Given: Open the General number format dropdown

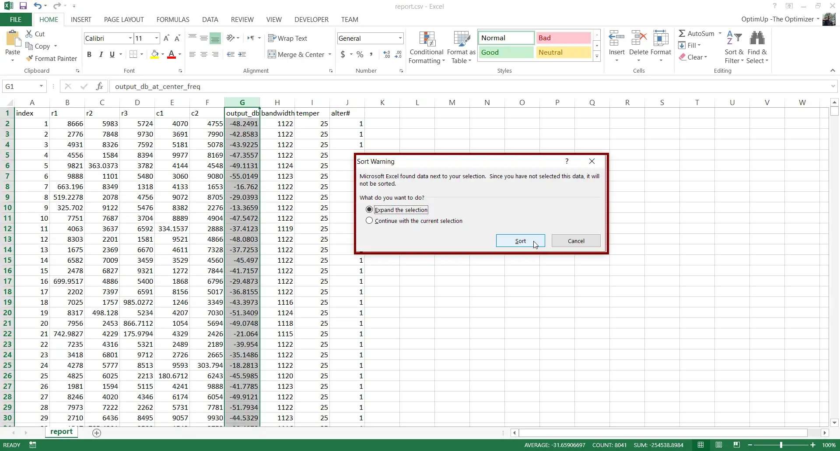Looking at the screenshot, I should click(x=400, y=38).
